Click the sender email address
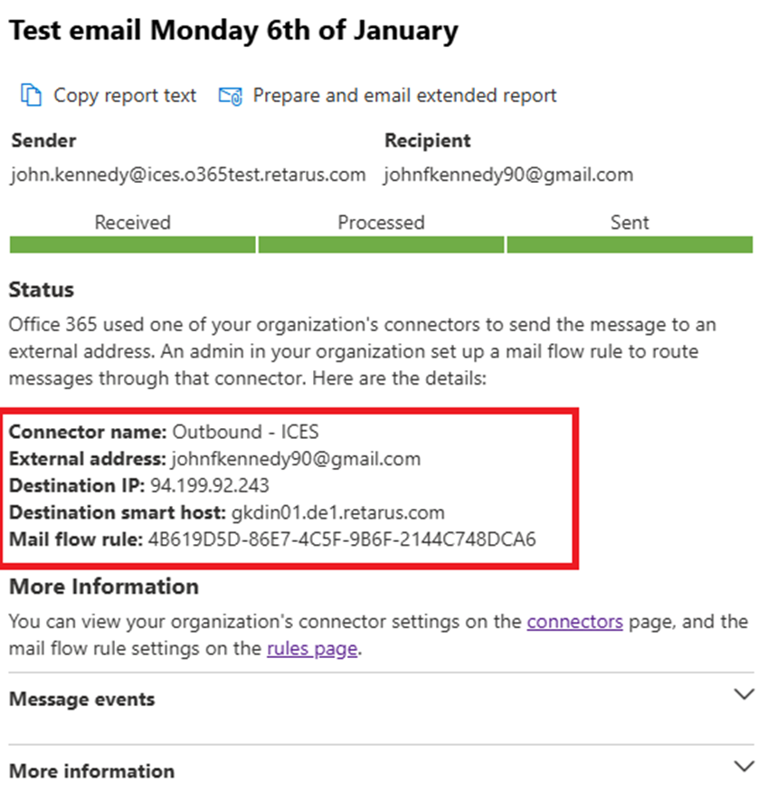 (x=188, y=175)
